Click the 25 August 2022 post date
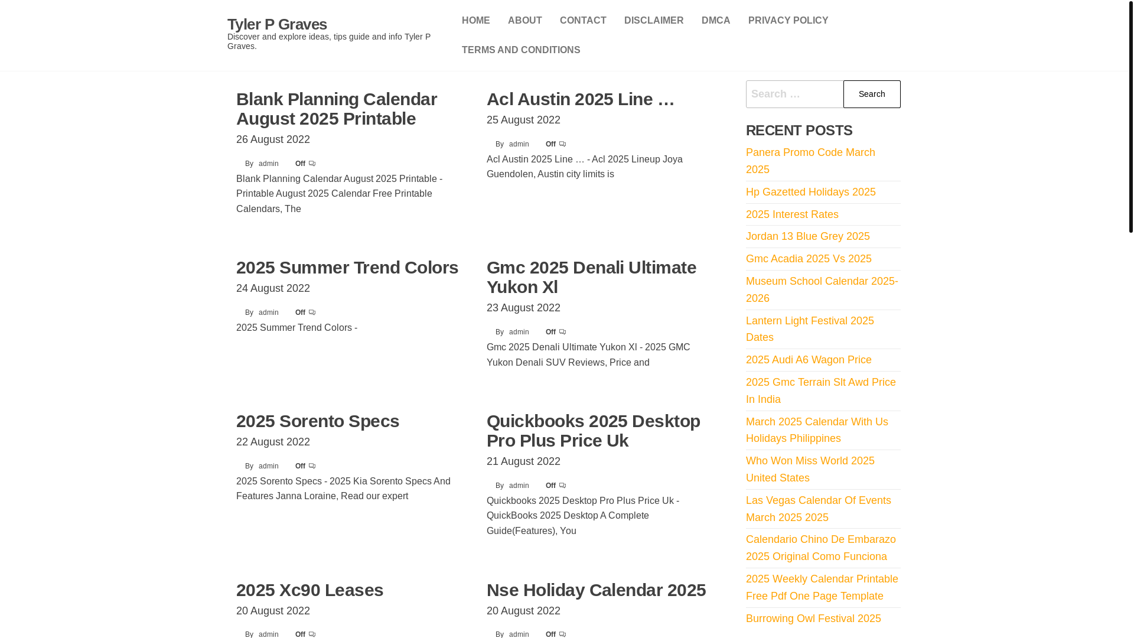 click(523, 120)
